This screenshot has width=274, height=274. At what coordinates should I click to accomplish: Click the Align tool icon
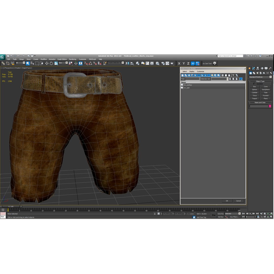coord(132,63)
